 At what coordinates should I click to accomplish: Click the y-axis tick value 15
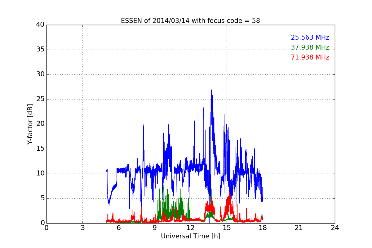[x=40, y=149]
